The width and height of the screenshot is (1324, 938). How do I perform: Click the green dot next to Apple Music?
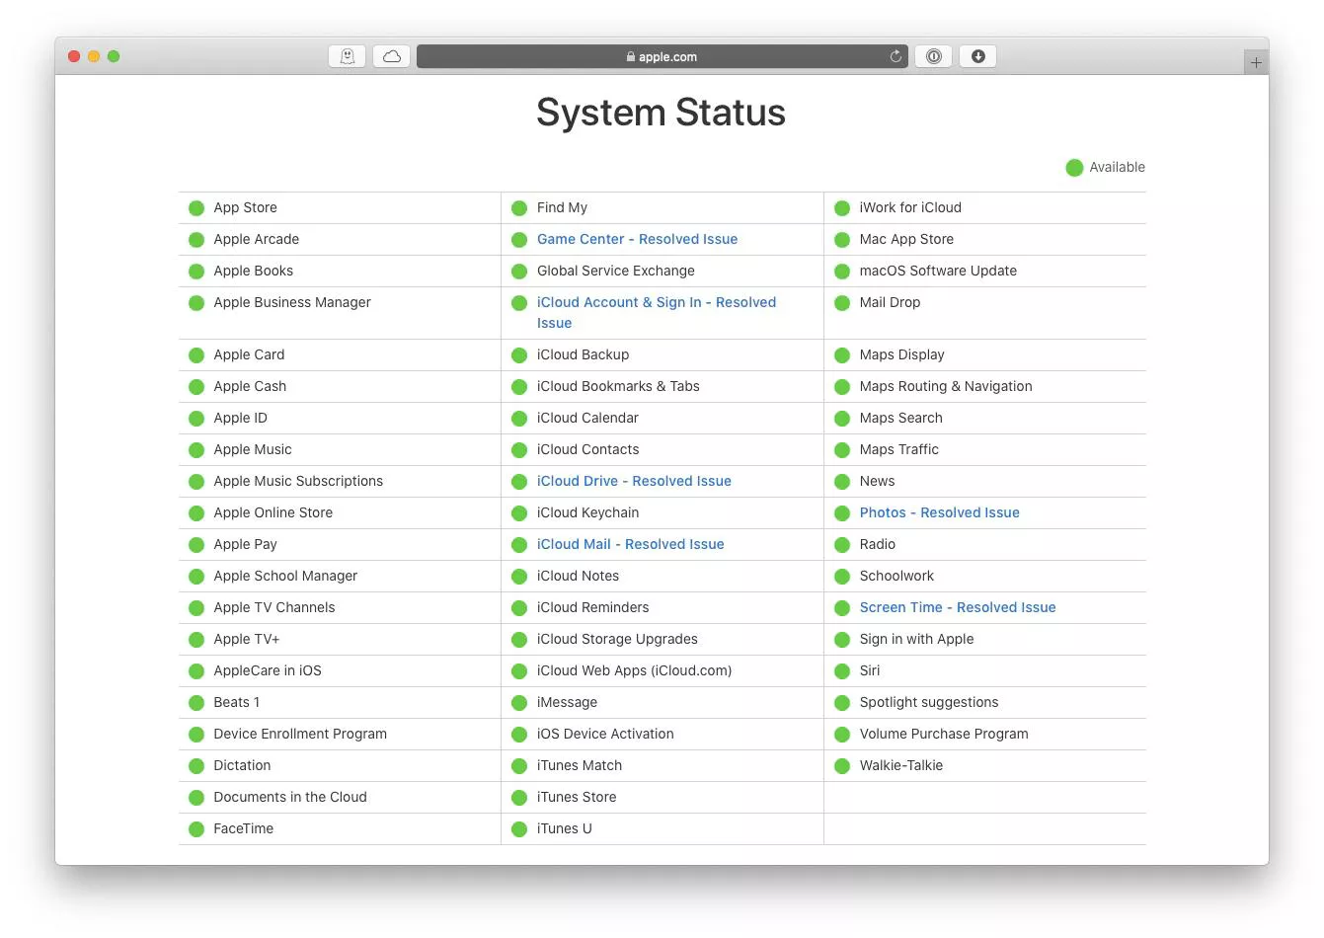(x=196, y=450)
